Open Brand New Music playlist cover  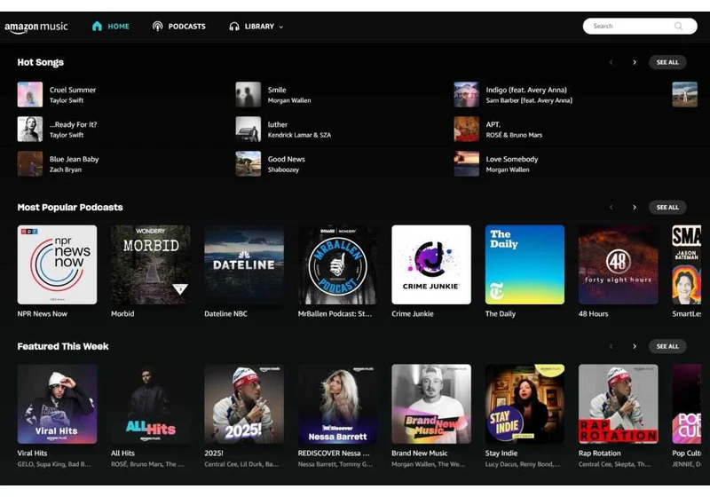(431, 404)
